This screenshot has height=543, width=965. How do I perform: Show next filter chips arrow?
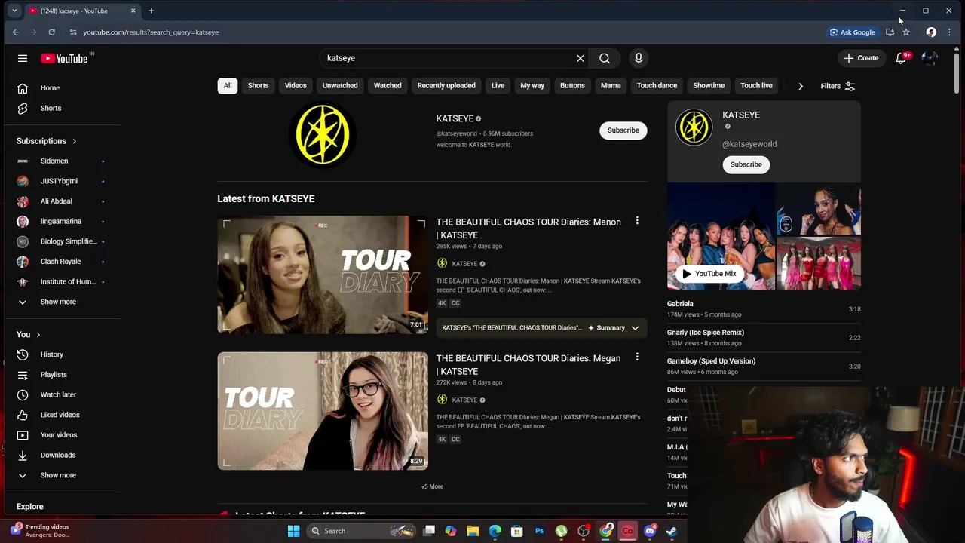point(800,86)
